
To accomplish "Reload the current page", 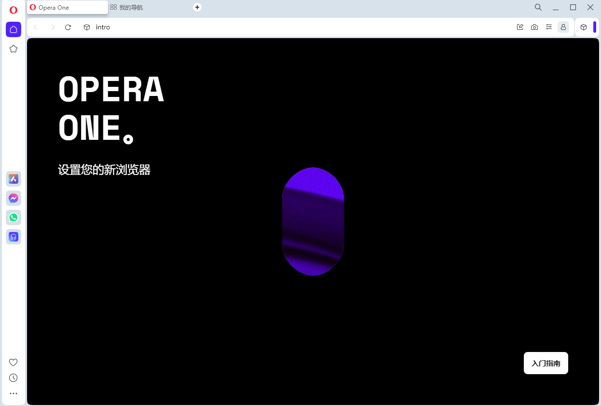I will [68, 27].
